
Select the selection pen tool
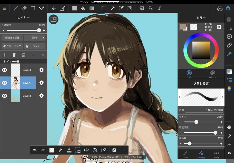[x=121, y=8]
